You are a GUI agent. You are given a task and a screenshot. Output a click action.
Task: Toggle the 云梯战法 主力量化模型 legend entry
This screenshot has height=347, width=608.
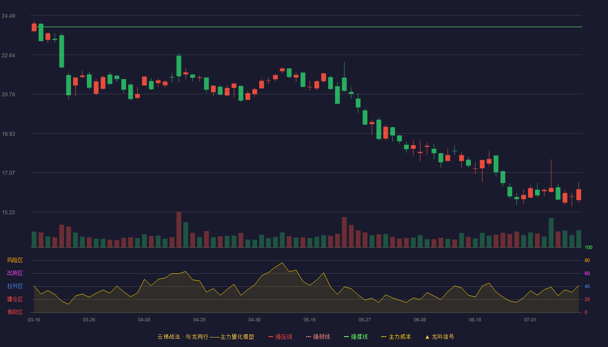point(205,337)
